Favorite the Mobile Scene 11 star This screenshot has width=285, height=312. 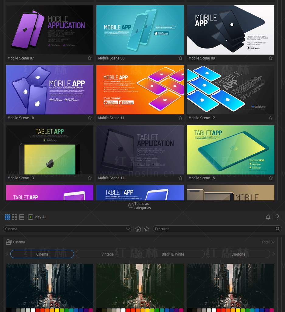(180, 118)
